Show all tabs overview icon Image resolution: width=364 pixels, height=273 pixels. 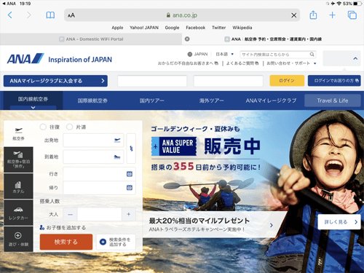click(352, 15)
